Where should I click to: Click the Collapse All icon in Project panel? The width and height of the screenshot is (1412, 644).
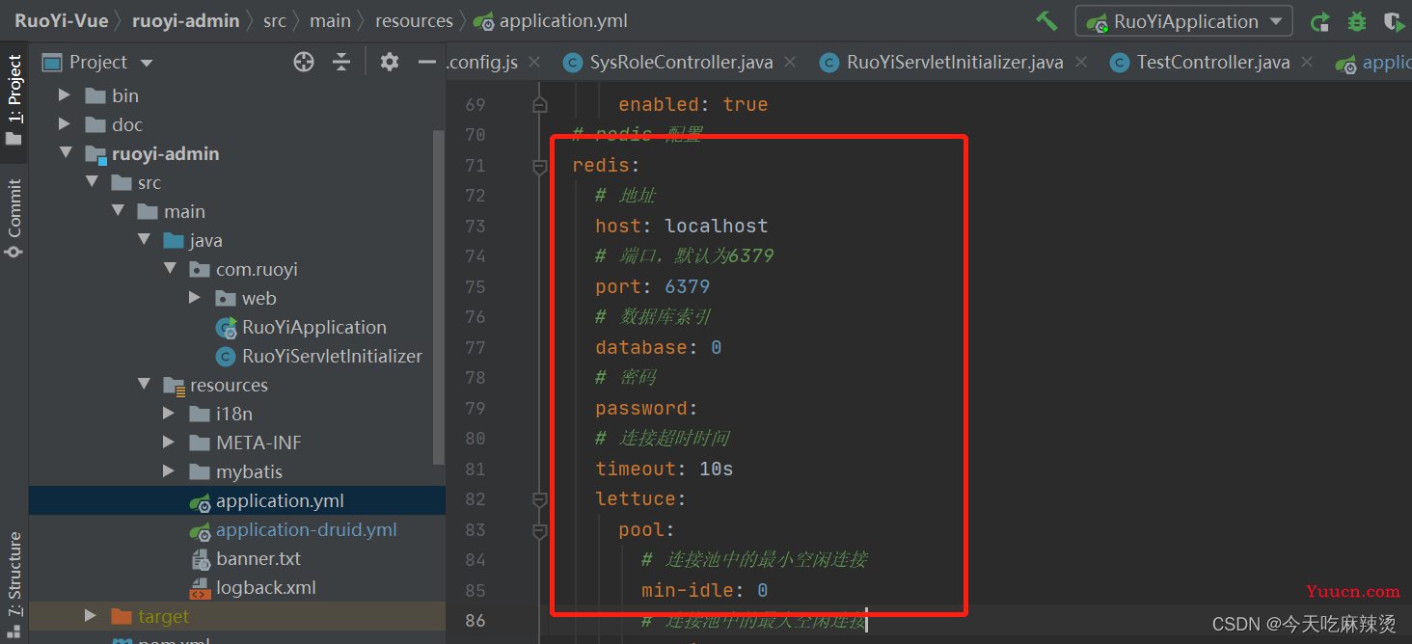point(341,62)
